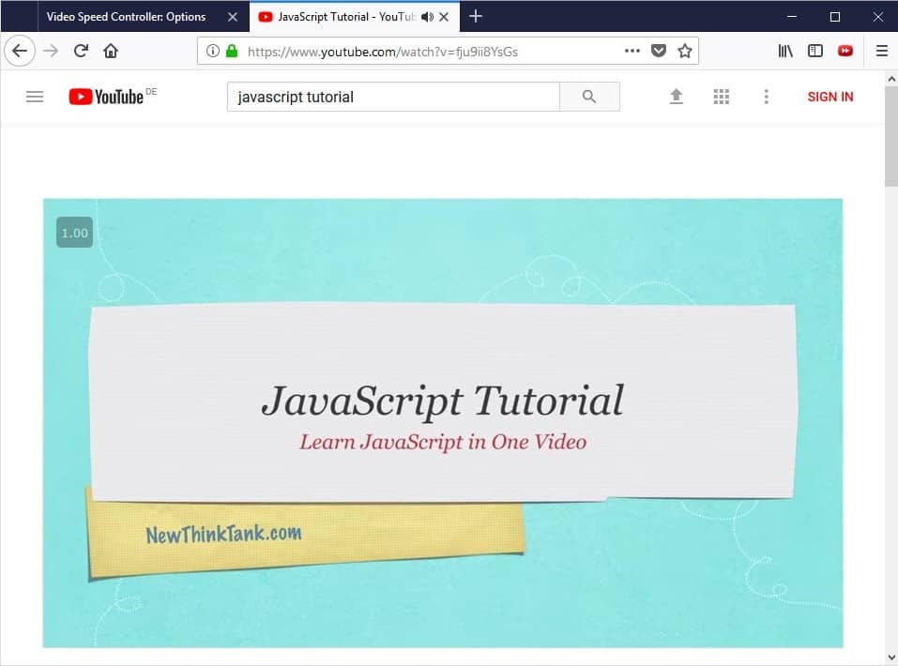The height and width of the screenshot is (666, 898).
Task: Close the Video Speed Controller Options tab
Action: (x=233, y=17)
